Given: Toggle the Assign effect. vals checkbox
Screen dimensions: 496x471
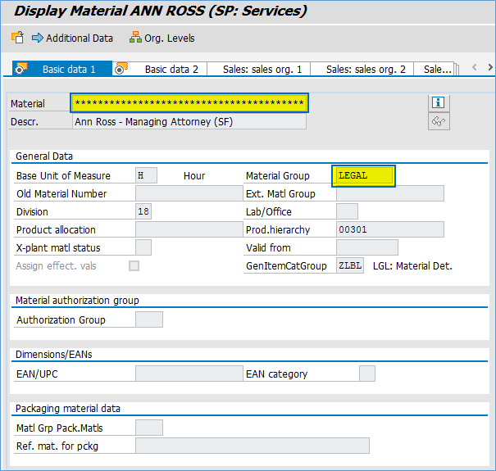Looking at the screenshot, I should point(134,266).
